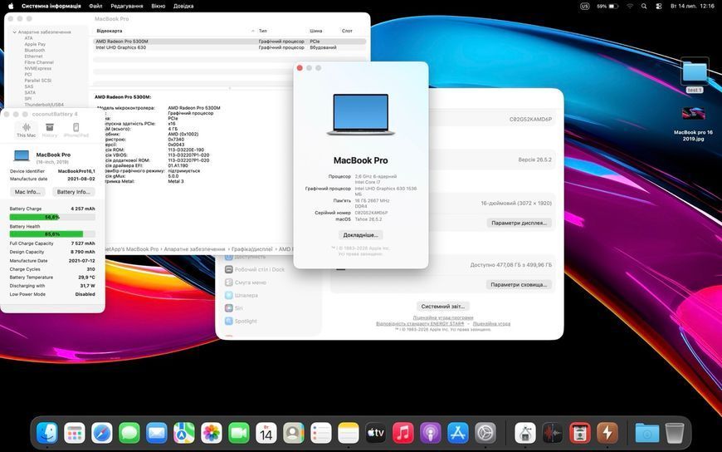The height and width of the screenshot is (452, 722).
Task: Click the Spotlight search icon in menu bar
Action: (x=644, y=6)
